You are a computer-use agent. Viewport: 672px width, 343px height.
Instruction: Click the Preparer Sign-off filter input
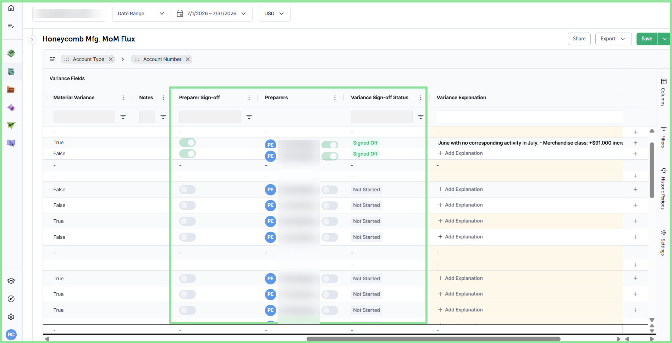[x=210, y=117]
